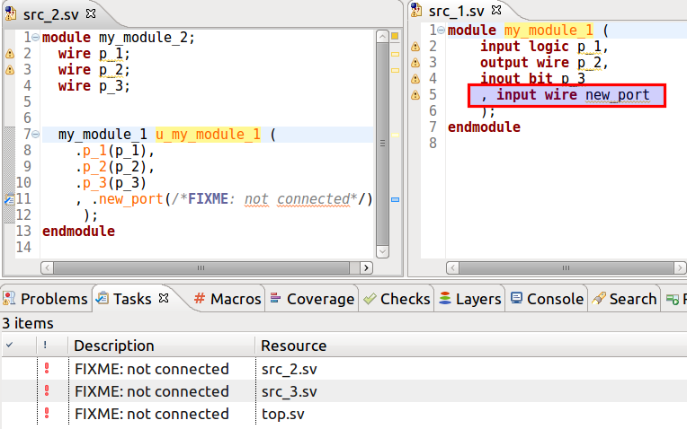Click the yellow overview ruler summary square

point(395,36)
